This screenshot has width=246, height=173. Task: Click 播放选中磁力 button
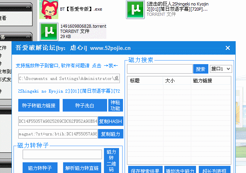tap(180, 170)
